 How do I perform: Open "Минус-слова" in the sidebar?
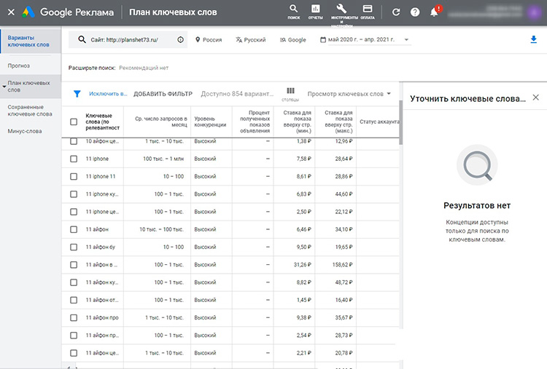pos(25,132)
